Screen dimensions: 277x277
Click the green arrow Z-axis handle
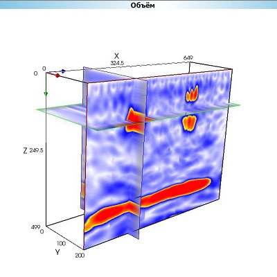(46, 93)
